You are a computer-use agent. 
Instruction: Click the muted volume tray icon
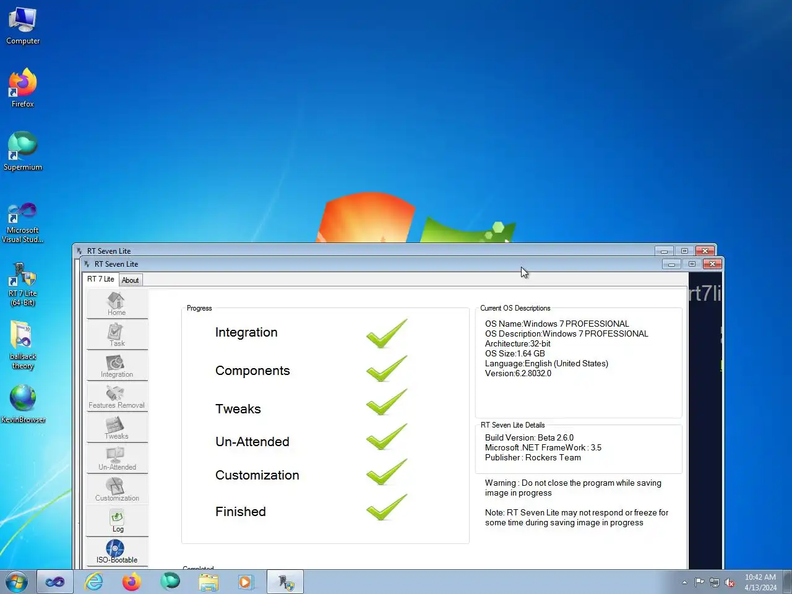[730, 582]
